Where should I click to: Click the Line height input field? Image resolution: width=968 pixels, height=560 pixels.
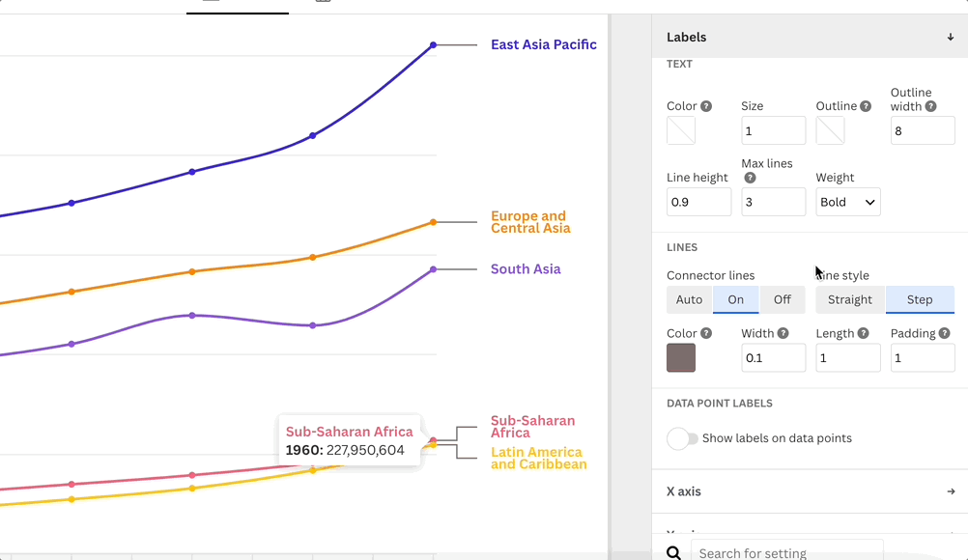698,202
